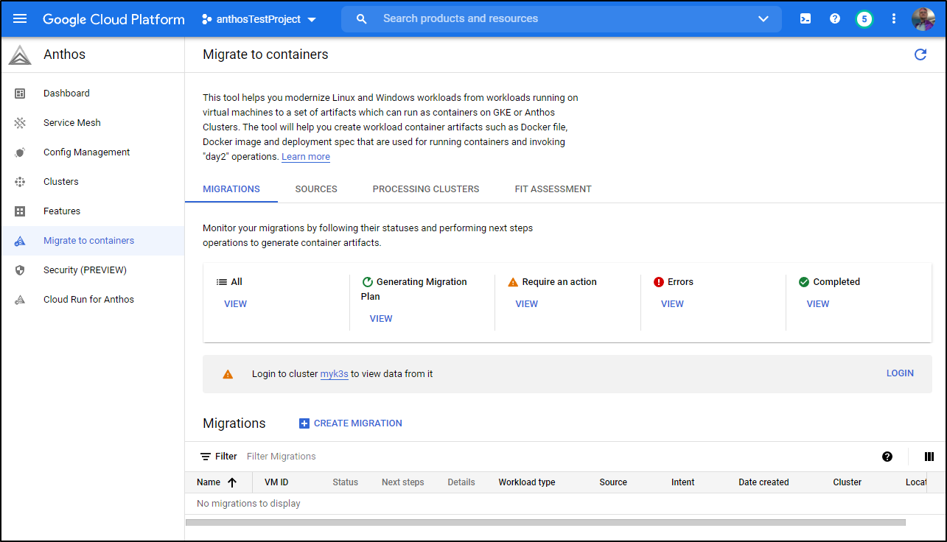Open the anthosTestProject project dropdown
This screenshot has height=542, width=947.
[259, 19]
